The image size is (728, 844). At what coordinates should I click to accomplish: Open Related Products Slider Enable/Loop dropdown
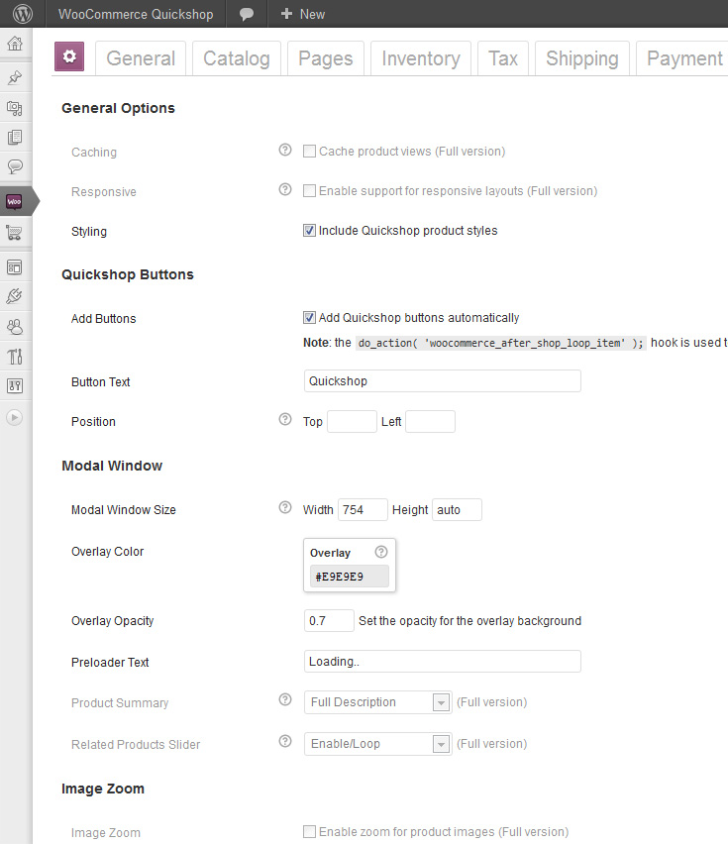click(377, 744)
